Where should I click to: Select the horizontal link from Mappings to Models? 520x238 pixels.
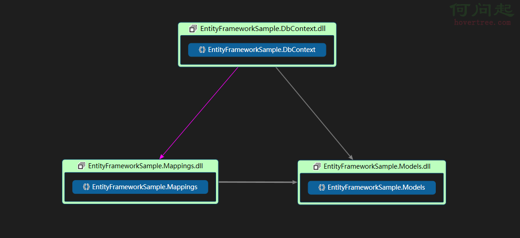[x=258, y=182]
